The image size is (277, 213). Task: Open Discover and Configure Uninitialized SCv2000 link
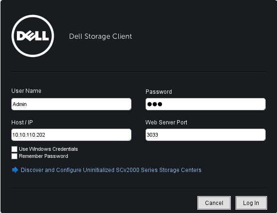tap(111, 170)
